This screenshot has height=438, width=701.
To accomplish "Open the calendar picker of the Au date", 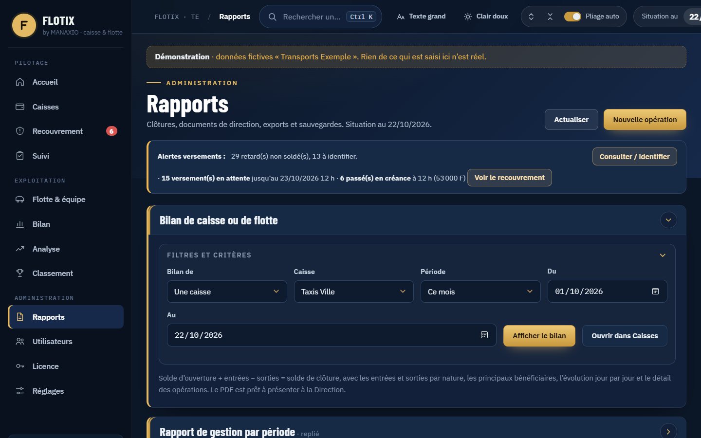I will tap(484, 335).
